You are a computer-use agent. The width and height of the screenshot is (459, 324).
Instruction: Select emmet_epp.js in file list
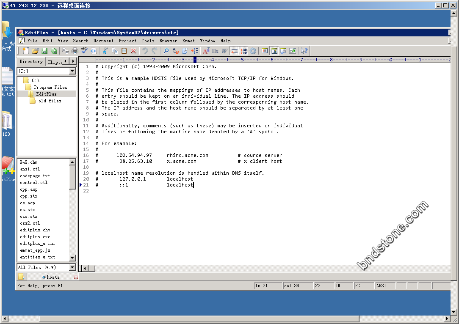[x=35, y=250]
